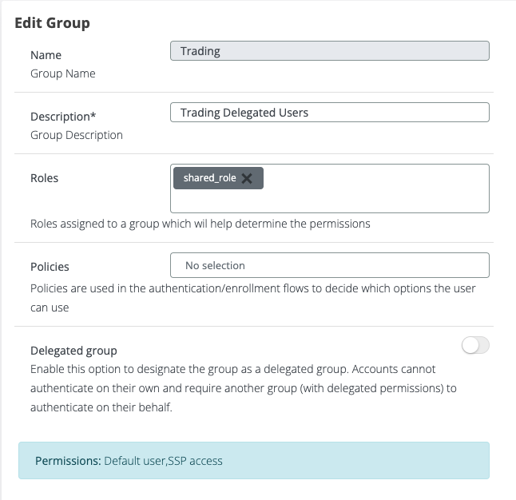Click the Roles label

coord(44,178)
